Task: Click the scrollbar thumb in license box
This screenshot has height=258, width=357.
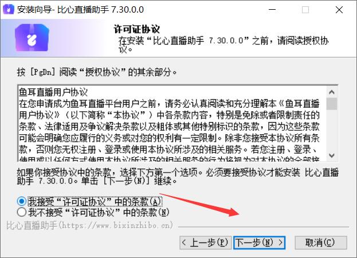Action: click(332, 104)
